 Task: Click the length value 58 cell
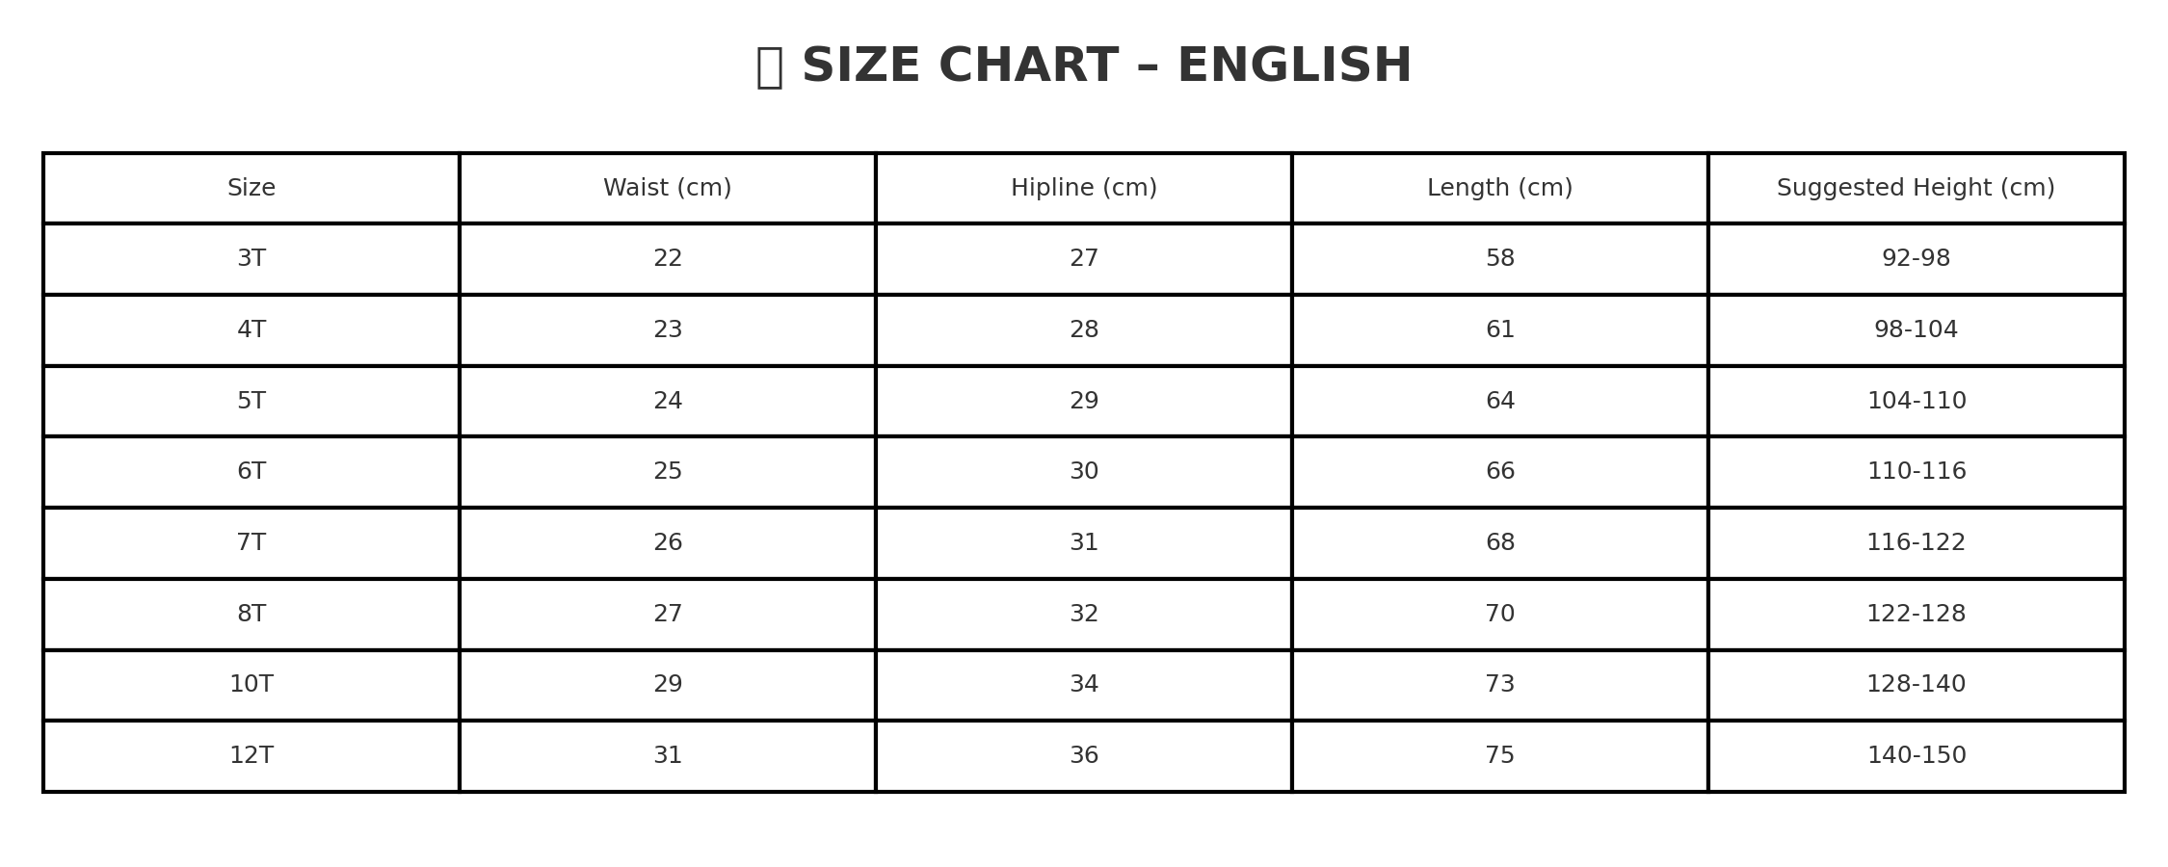click(x=1500, y=259)
